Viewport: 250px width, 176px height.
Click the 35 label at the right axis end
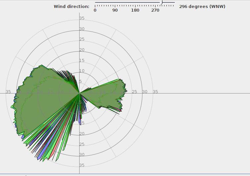point(155,92)
